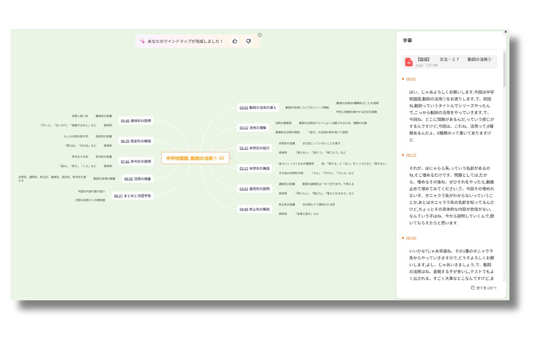Select the 動詞の活用の導入 node label
This screenshot has width=537, height=355.
[x=263, y=108]
